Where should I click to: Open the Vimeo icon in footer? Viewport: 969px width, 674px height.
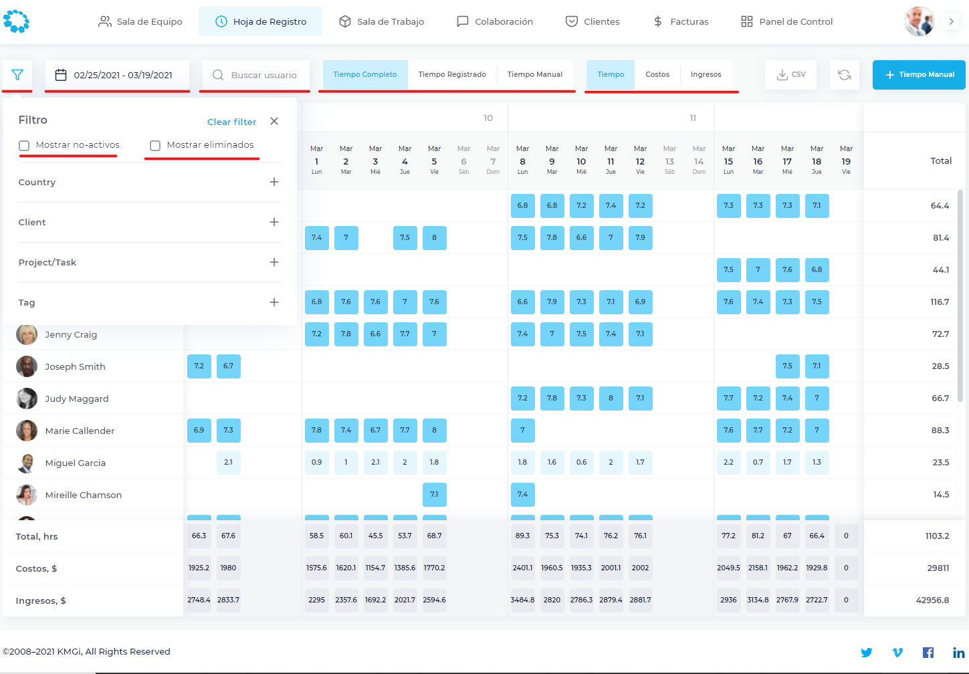click(897, 653)
